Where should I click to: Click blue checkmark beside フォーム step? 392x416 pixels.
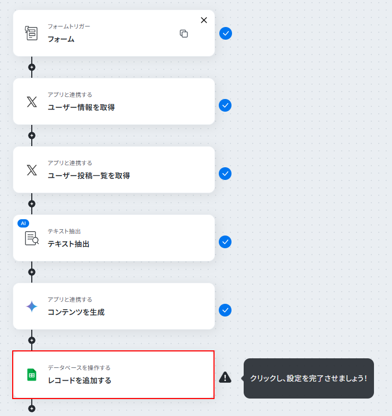pyautogui.click(x=226, y=33)
